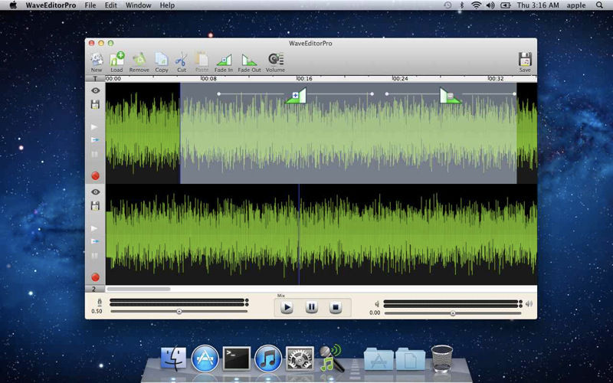Pause the first track

pos(94,155)
